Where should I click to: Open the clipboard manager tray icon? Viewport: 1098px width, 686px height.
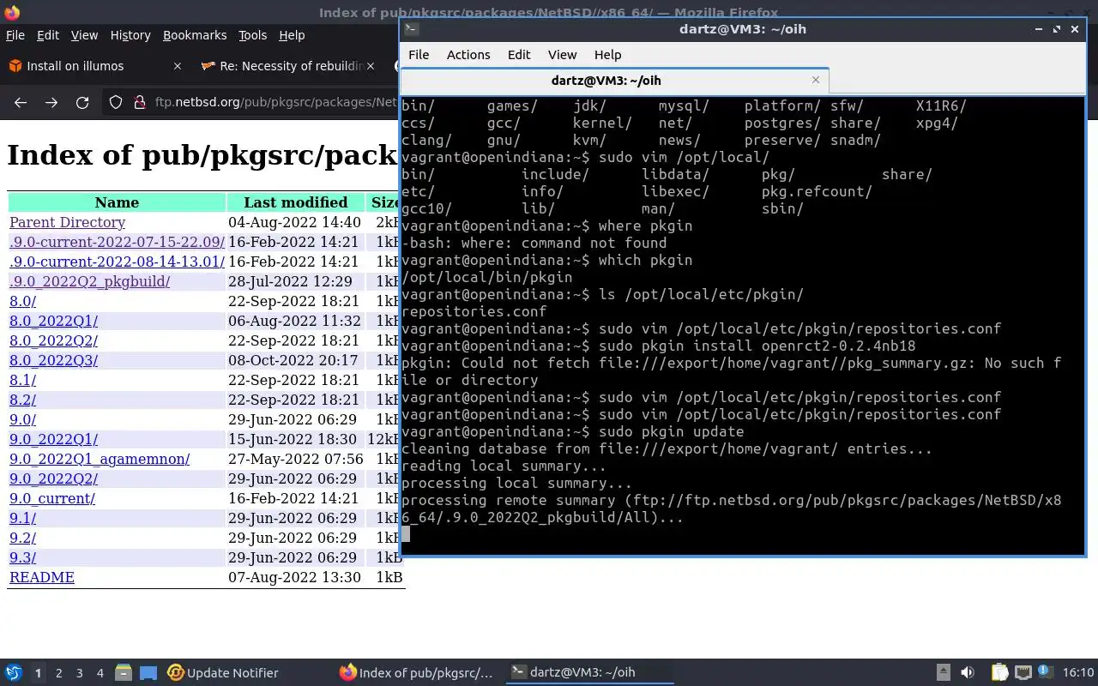(1000, 672)
